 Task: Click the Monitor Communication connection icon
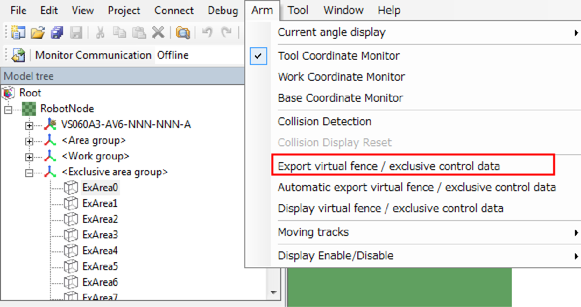pyautogui.click(x=19, y=55)
